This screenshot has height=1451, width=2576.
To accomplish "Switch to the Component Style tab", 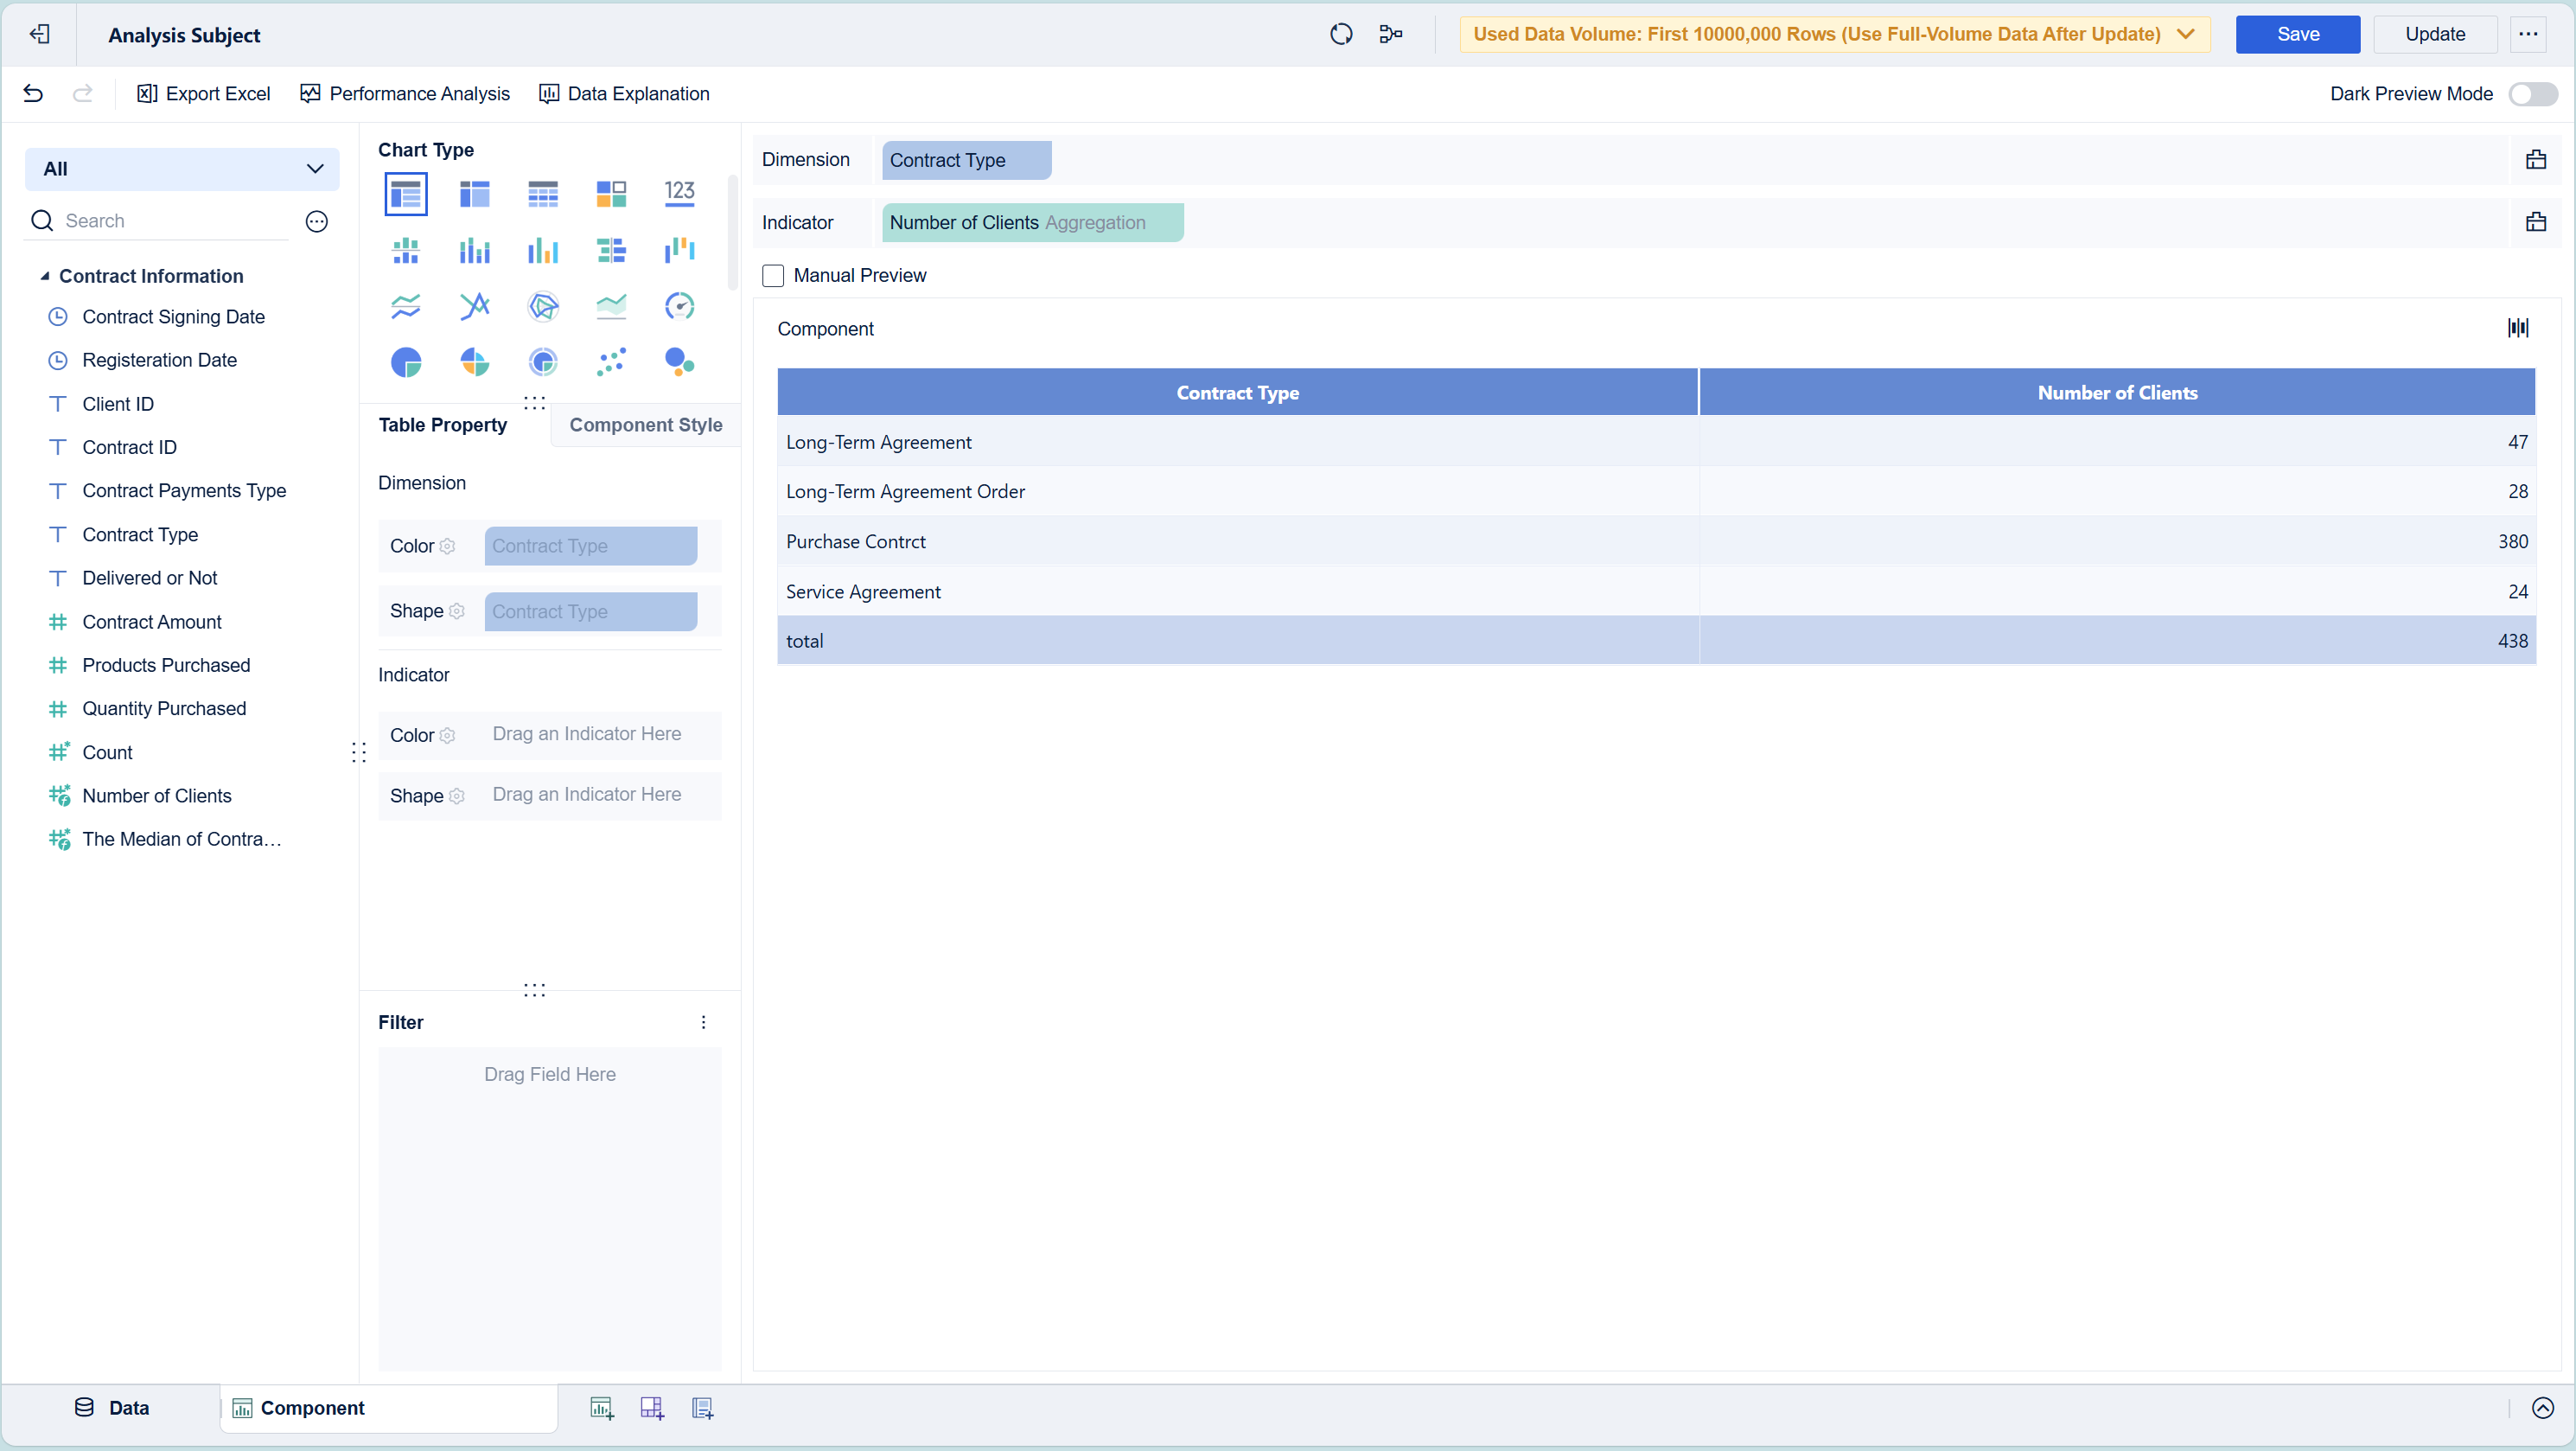I will click(645, 425).
